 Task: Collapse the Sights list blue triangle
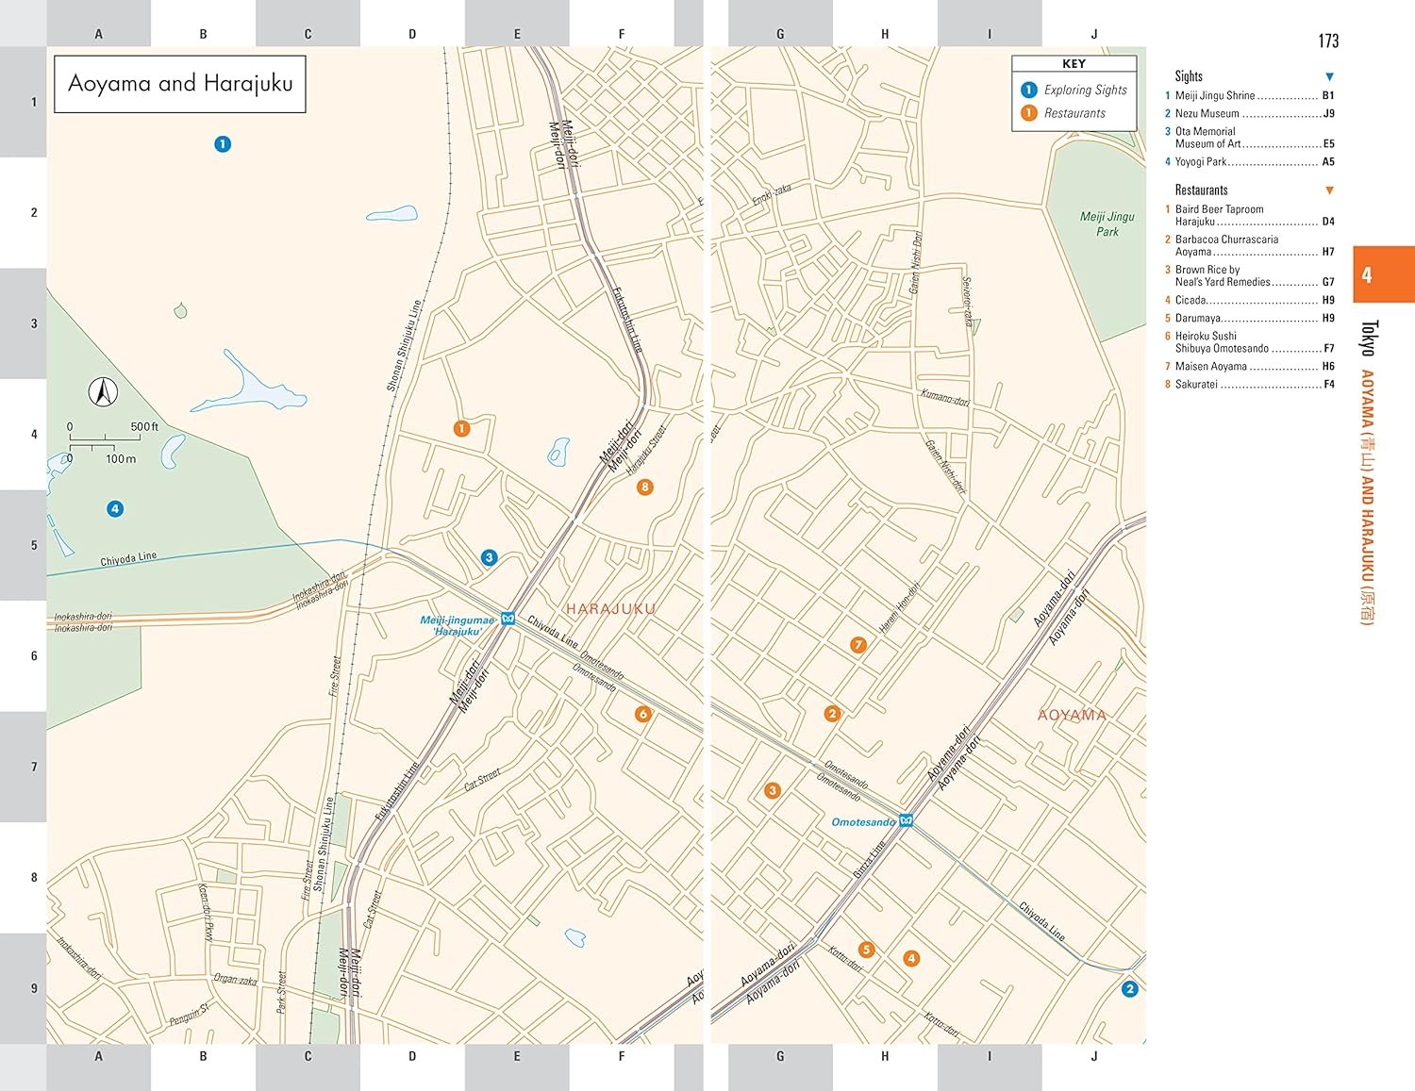1329,77
